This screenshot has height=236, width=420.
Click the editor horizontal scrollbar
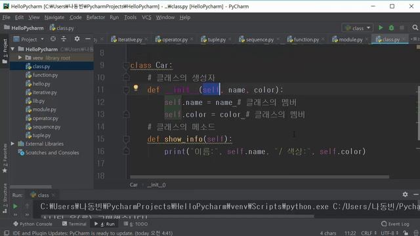(260, 177)
